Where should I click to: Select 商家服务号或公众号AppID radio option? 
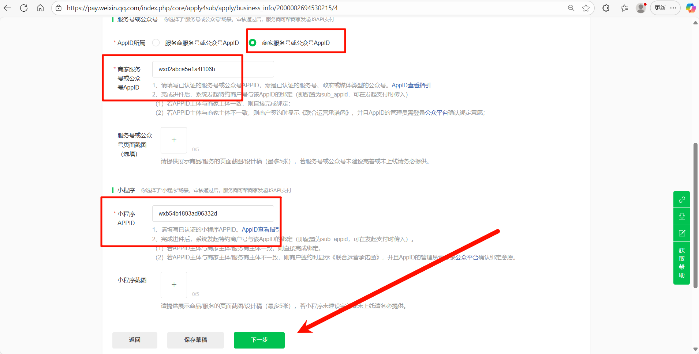coord(253,43)
